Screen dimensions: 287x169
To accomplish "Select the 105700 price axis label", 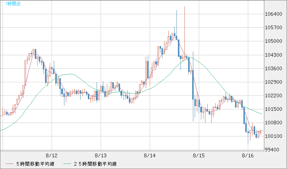I will [273, 28].
